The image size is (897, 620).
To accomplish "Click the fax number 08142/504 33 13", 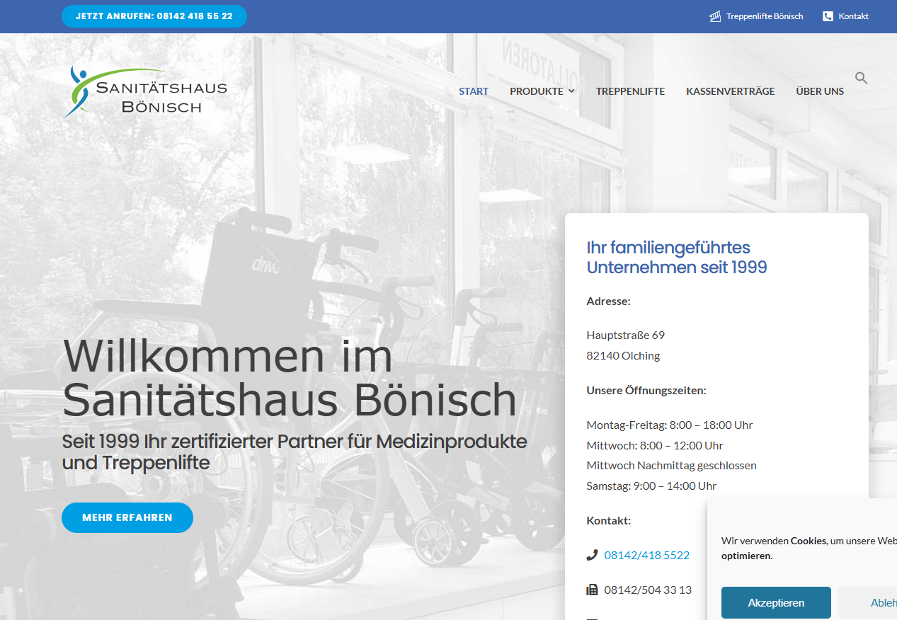I will pyautogui.click(x=648, y=590).
